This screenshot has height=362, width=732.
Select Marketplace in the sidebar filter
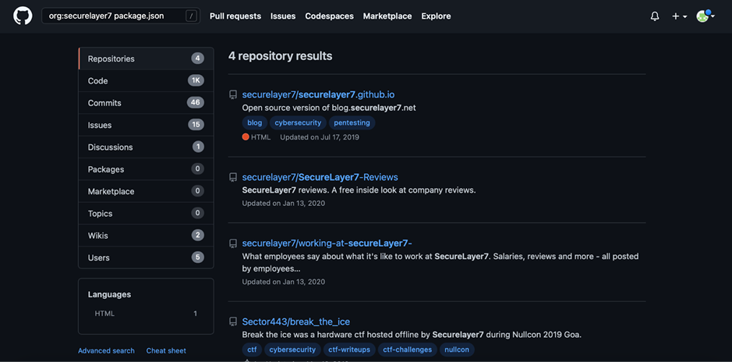[x=146, y=191]
